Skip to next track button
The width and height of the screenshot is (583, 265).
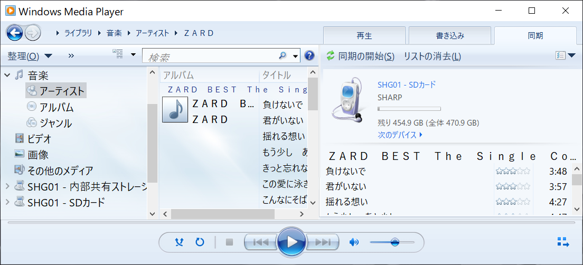coord(323,242)
